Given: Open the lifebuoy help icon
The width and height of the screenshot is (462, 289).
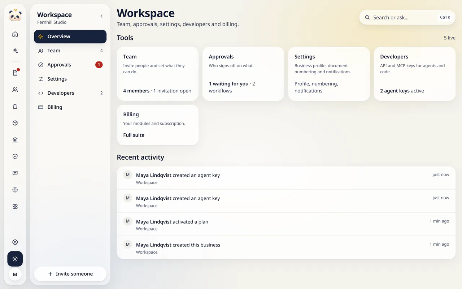Looking at the screenshot, I should tap(15, 242).
